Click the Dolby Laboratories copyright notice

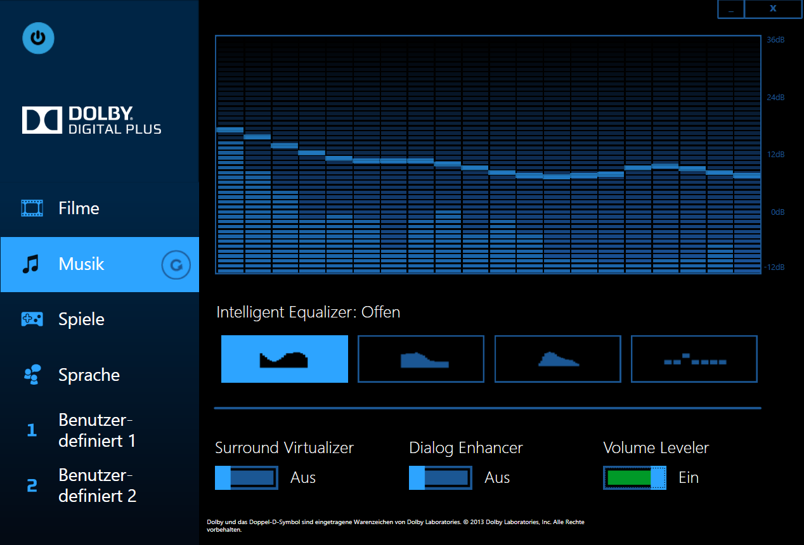pos(396,525)
